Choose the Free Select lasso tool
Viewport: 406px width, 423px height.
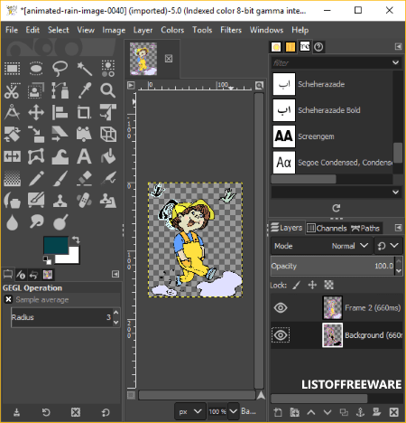(x=60, y=69)
